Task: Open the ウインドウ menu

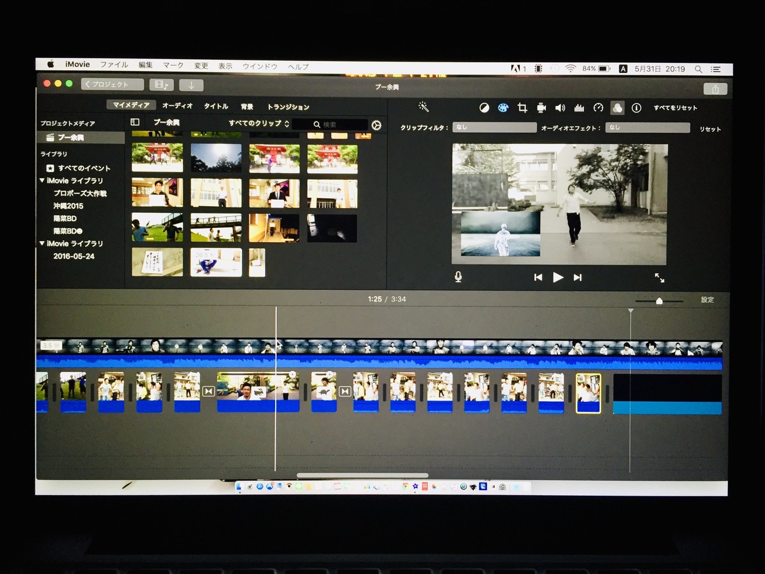Action: coord(260,66)
